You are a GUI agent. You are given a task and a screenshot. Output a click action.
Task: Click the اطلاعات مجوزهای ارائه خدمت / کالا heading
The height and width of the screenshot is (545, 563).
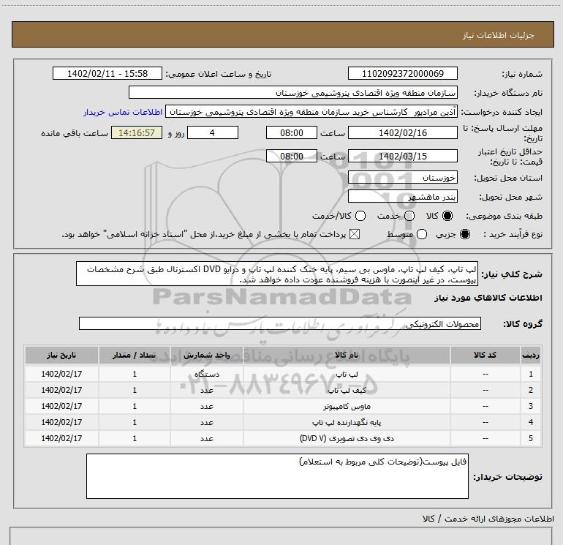click(488, 519)
